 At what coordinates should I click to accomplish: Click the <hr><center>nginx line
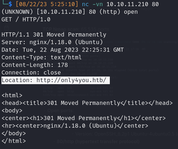coord(75,126)
